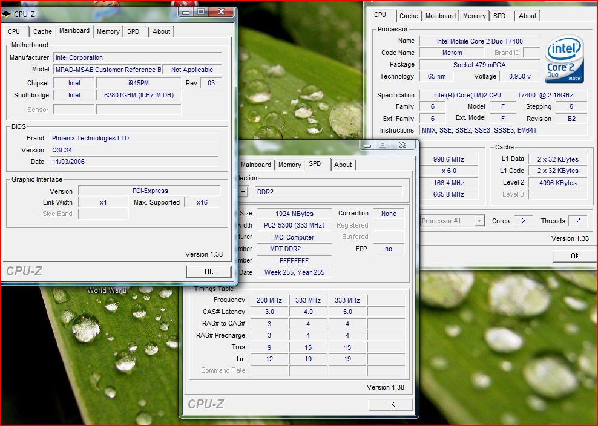Open the Cache tab in Mainboard window
The height and width of the screenshot is (426, 598).
(x=42, y=31)
